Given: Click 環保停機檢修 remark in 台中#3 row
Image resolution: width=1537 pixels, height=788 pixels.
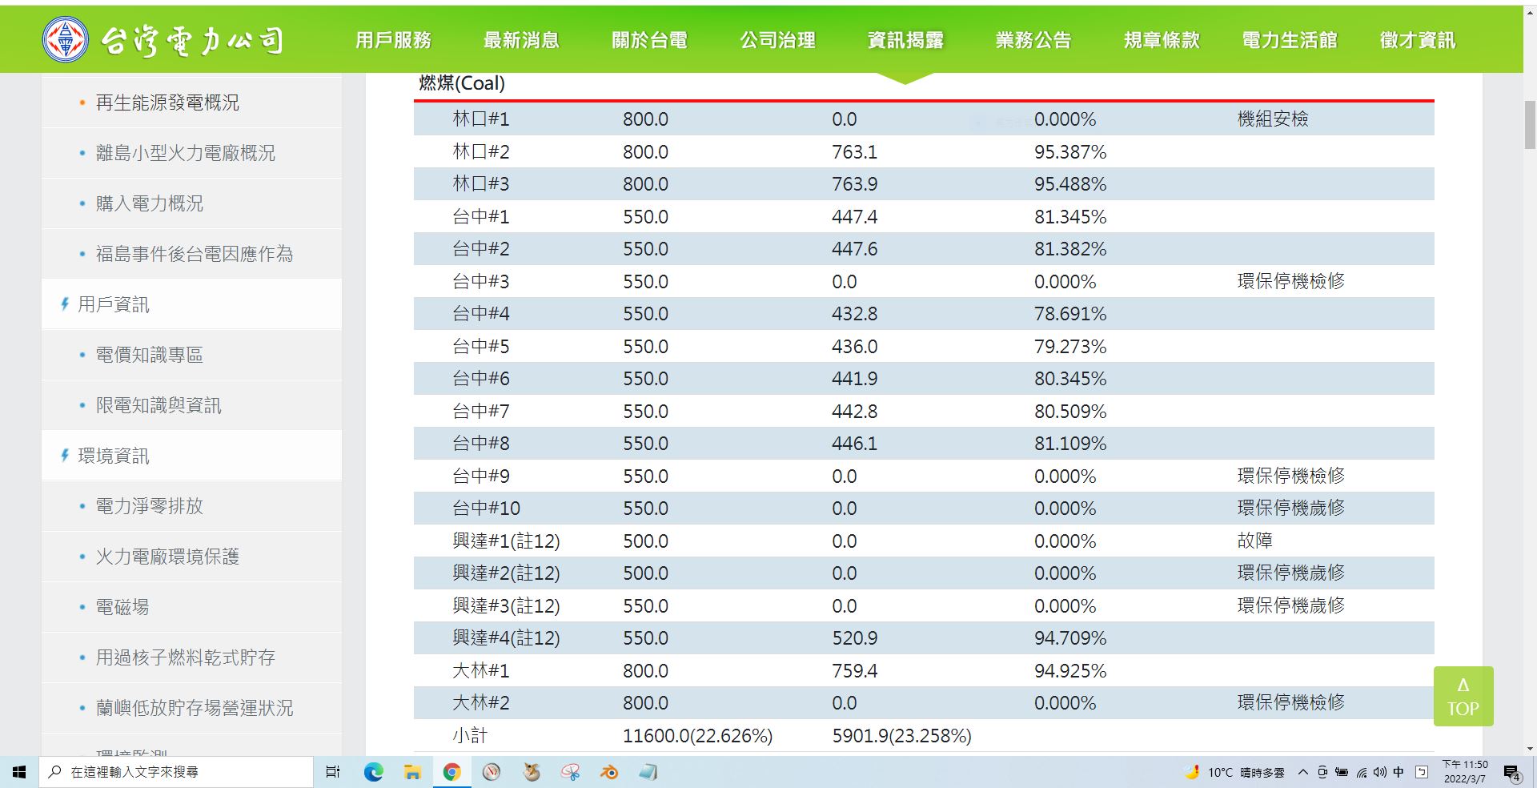Looking at the screenshot, I should click(1291, 281).
